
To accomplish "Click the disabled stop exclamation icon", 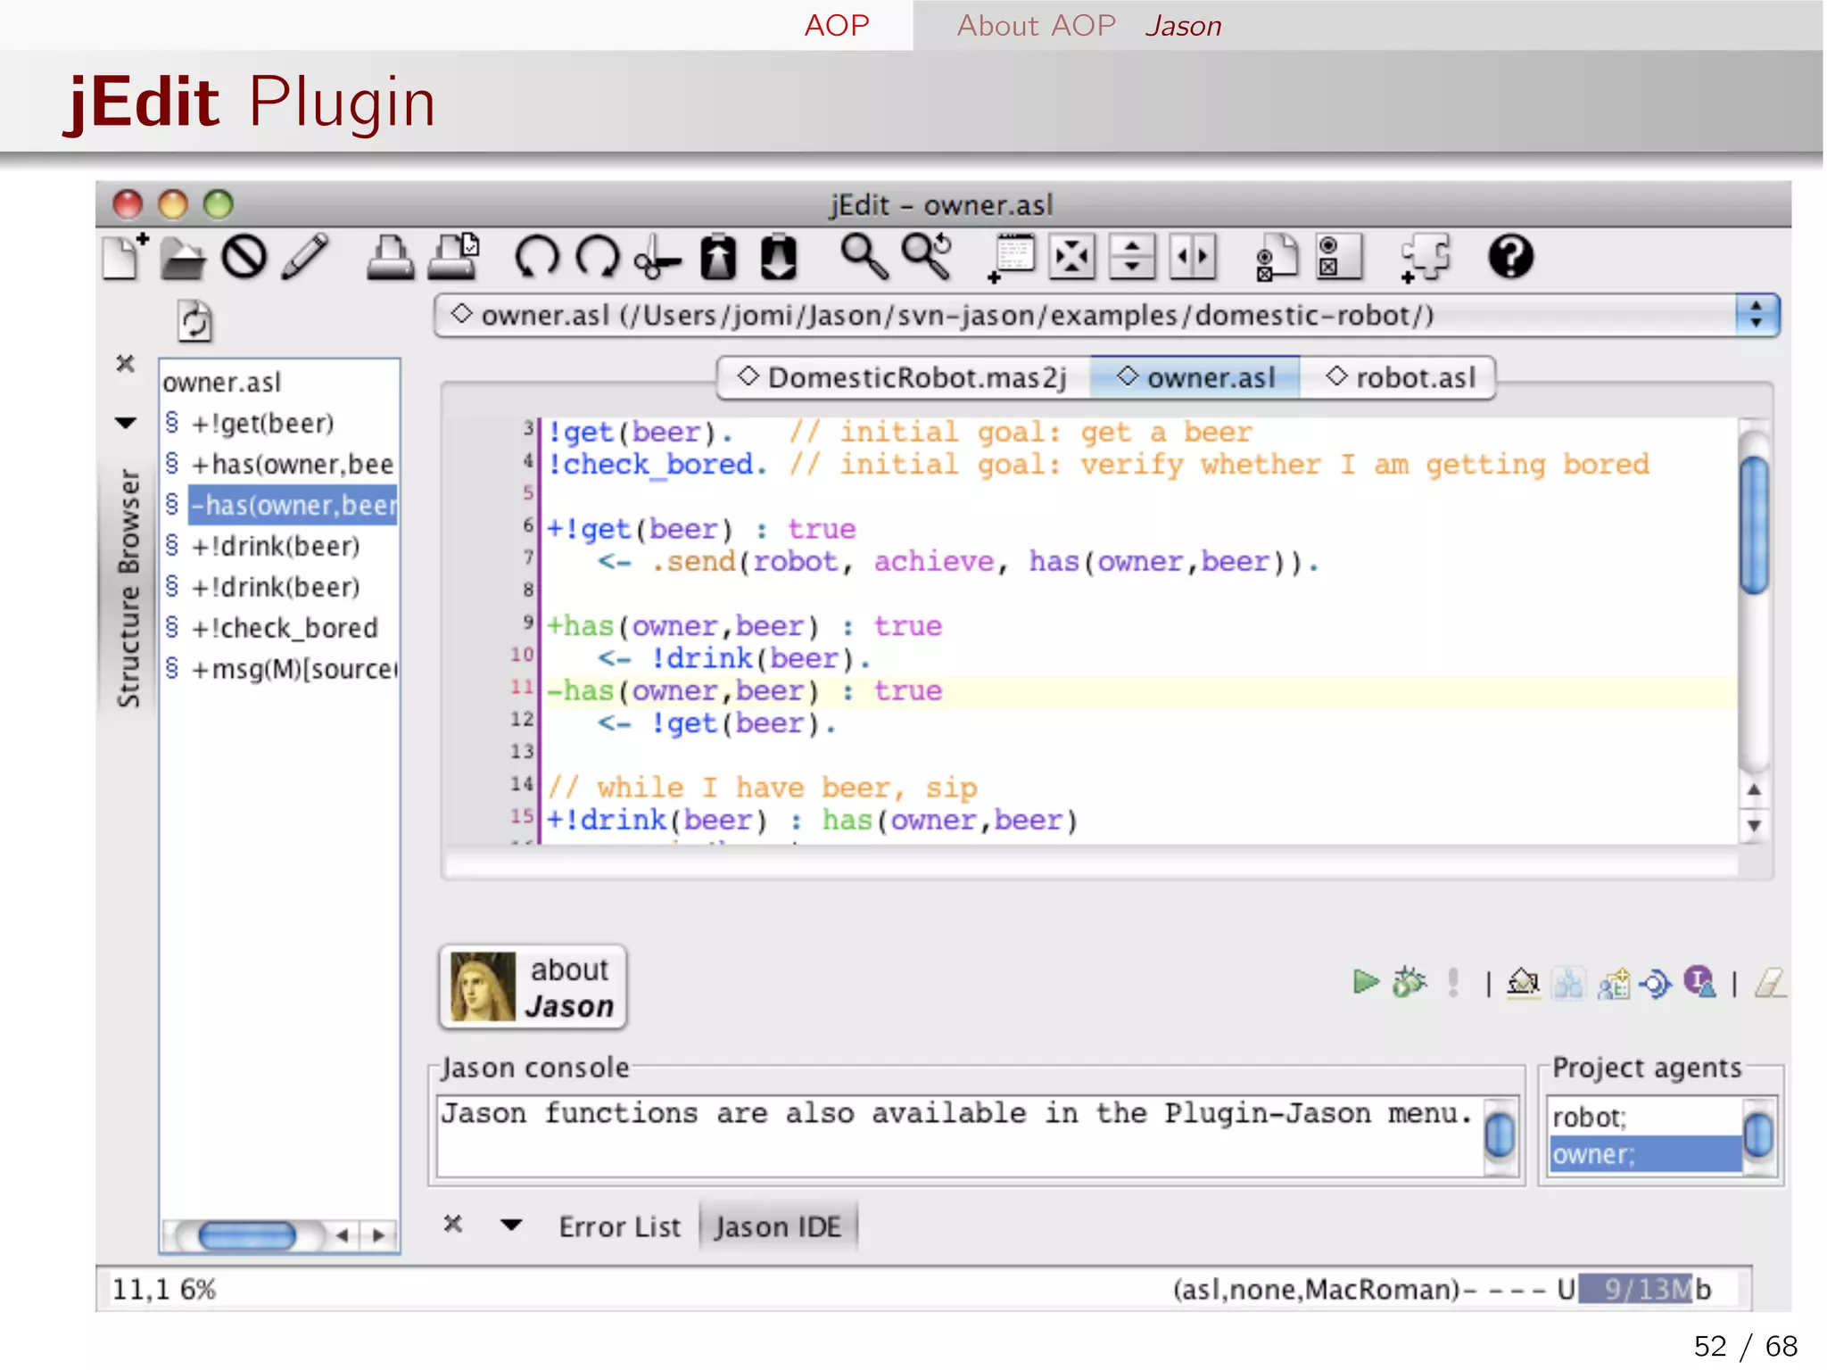I will pyautogui.click(x=1453, y=982).
